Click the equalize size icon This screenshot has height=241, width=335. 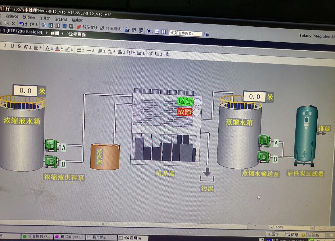point(139,53)
